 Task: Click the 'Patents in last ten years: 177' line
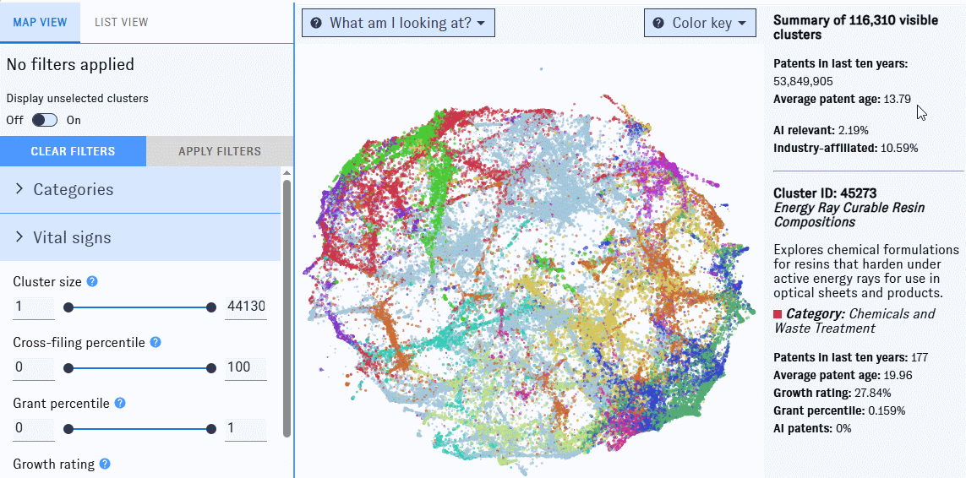[851, 357]
